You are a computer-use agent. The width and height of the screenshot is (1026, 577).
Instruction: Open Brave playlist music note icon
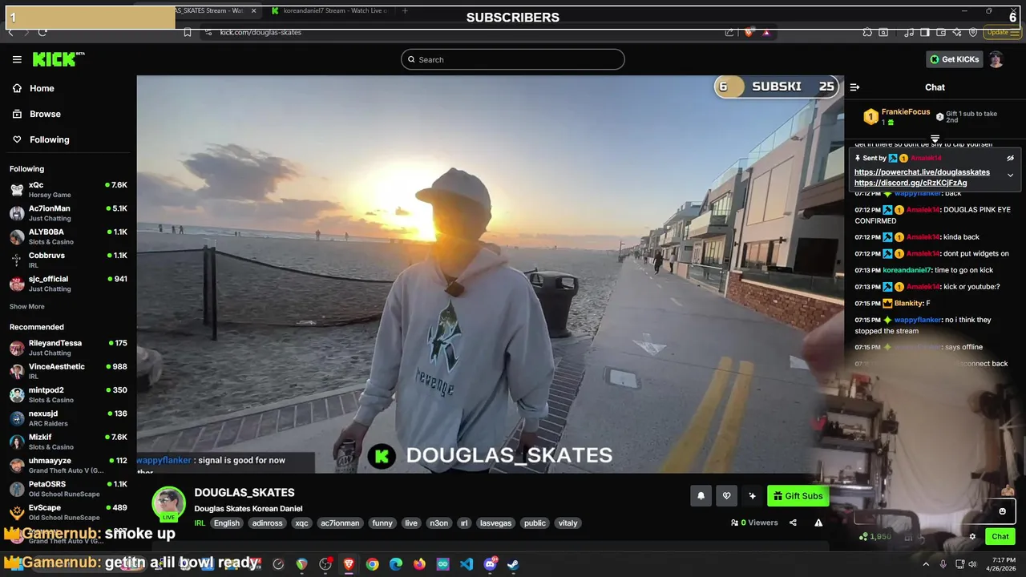(x=909, y=32)
